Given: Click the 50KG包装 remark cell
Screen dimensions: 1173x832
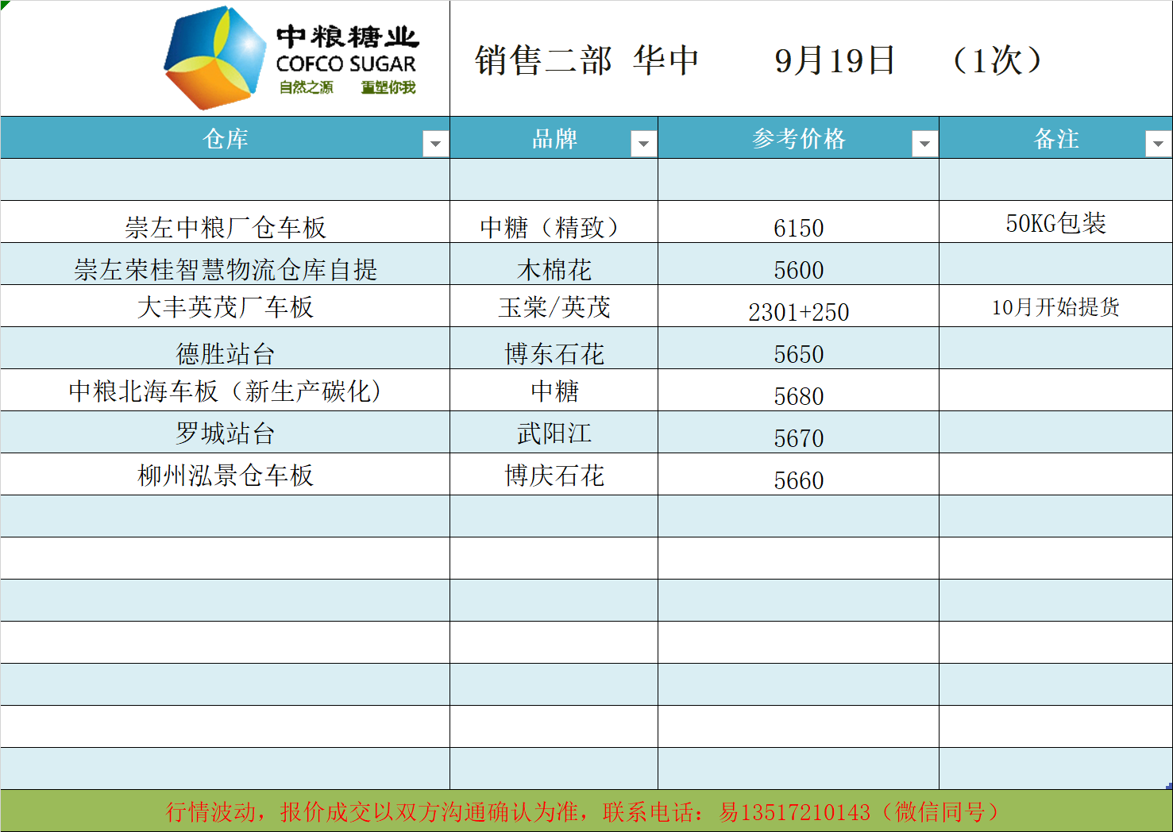Looking at the screenshot, I should click(1055, 223).
